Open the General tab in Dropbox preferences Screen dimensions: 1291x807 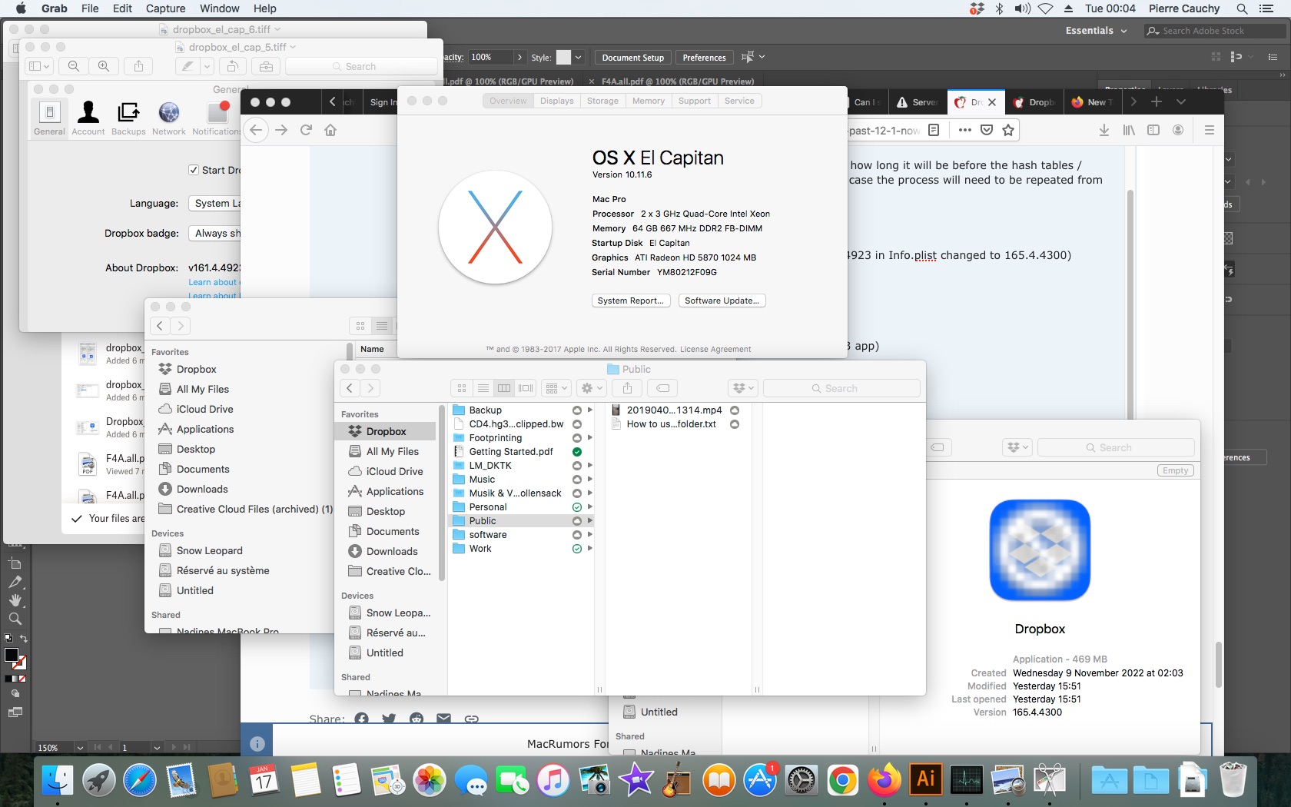point(49,118)
